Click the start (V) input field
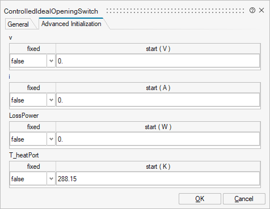This screenshot has height=209, width=270. 158,61
